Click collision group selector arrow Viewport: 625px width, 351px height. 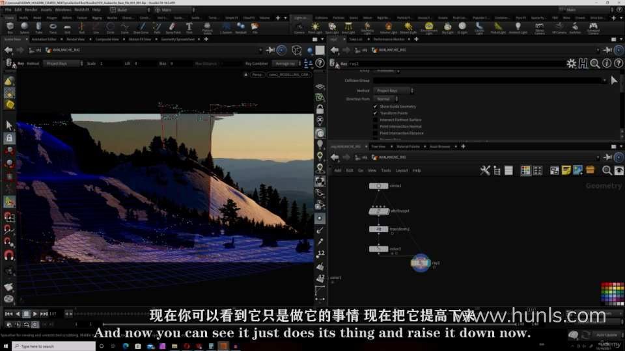pos(614,81)
